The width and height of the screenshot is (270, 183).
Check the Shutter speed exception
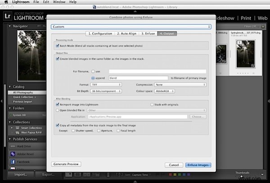(x=73, y=131)
